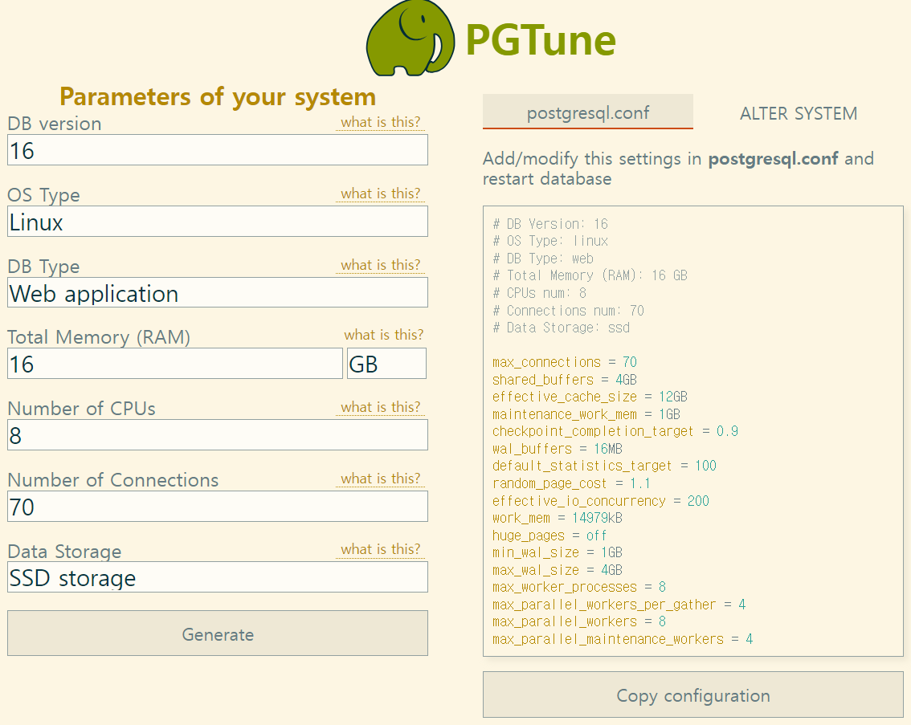Image resolution: width=911 pixels, height=725 pixels.
Task: Open 'what is this?' for DB Type
Action: click(x=381, y=265)
